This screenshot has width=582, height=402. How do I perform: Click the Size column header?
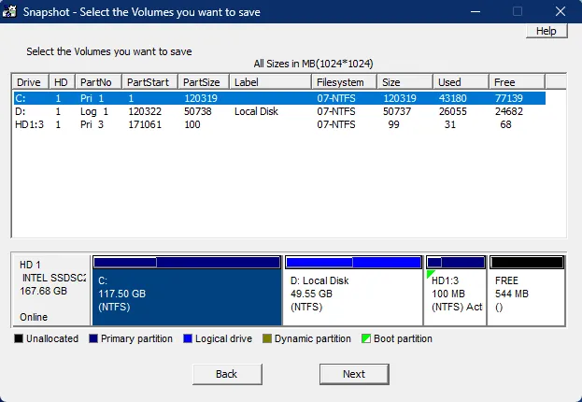(x=405, y=81)
